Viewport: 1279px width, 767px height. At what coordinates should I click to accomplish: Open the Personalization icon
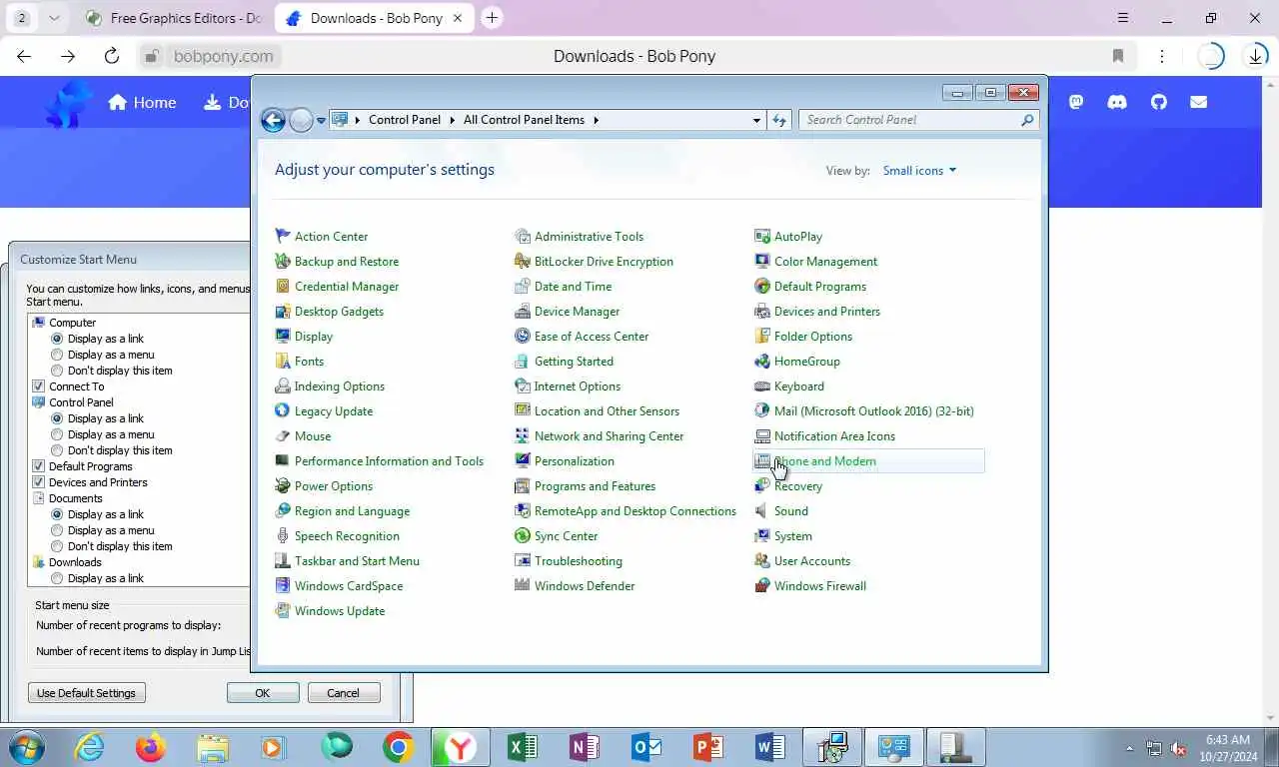[523, 461]
